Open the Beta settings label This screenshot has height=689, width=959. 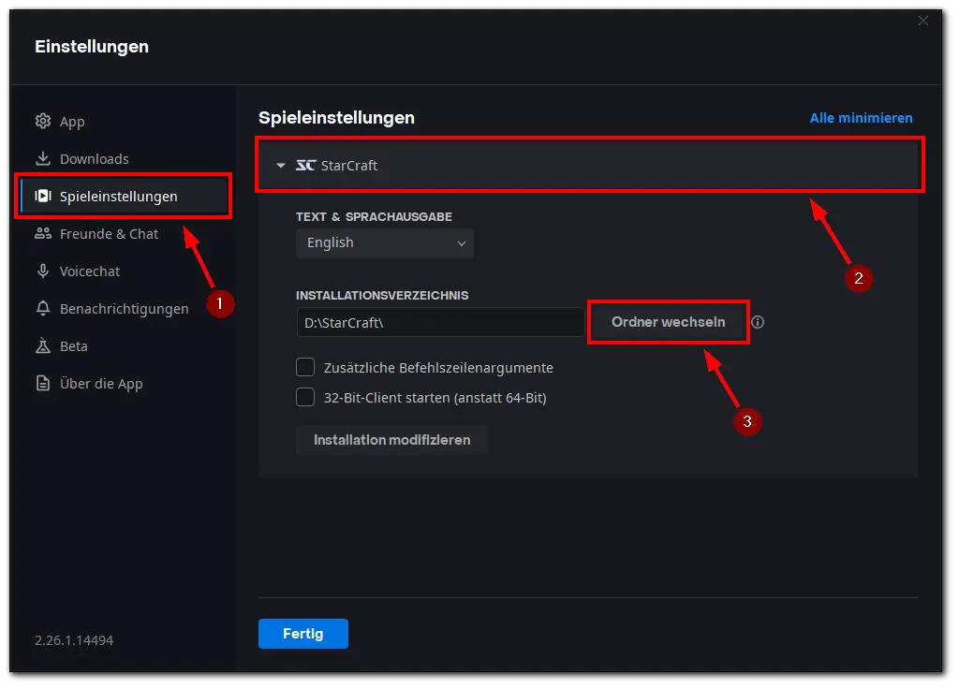73,346
